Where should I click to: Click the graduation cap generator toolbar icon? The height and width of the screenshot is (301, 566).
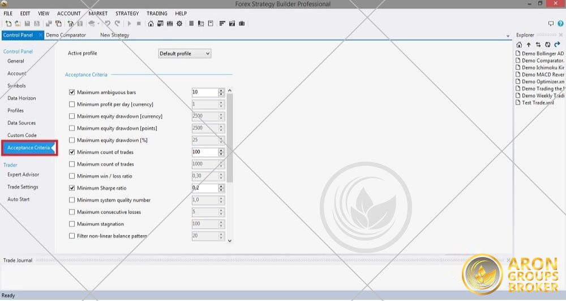[x=92, y=24]
